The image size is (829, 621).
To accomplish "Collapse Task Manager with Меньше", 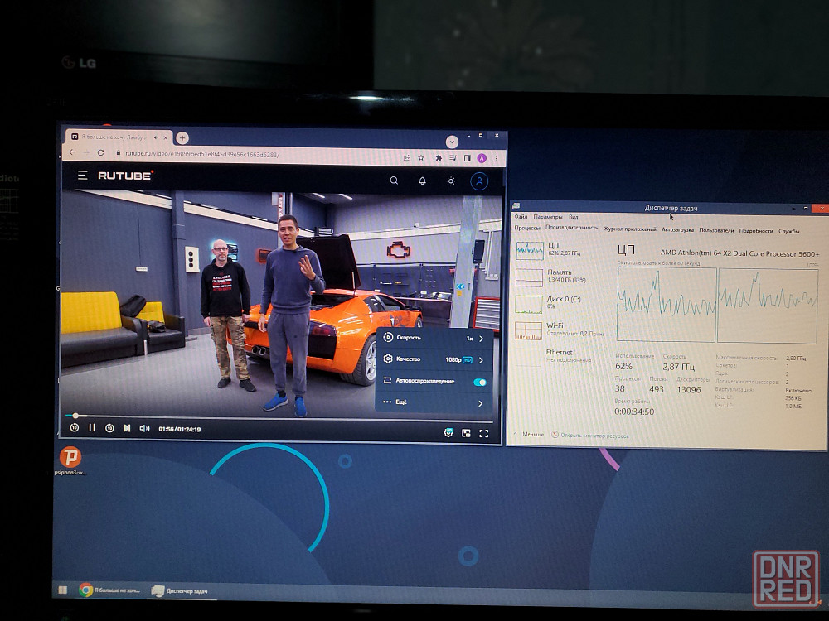I will (x=529, y=434).
